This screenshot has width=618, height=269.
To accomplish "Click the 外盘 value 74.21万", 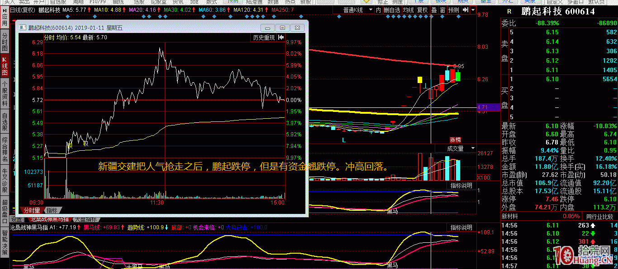I will [547, 207].
